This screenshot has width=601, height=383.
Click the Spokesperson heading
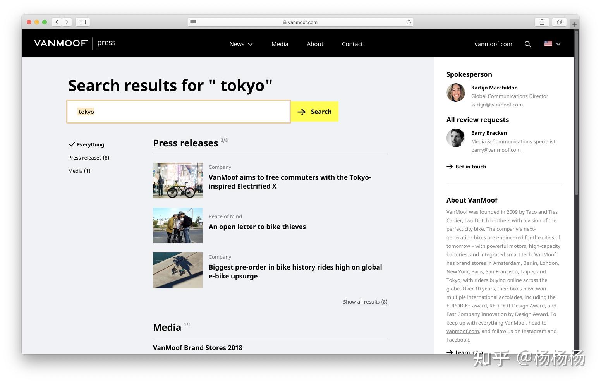coord(469,74)
